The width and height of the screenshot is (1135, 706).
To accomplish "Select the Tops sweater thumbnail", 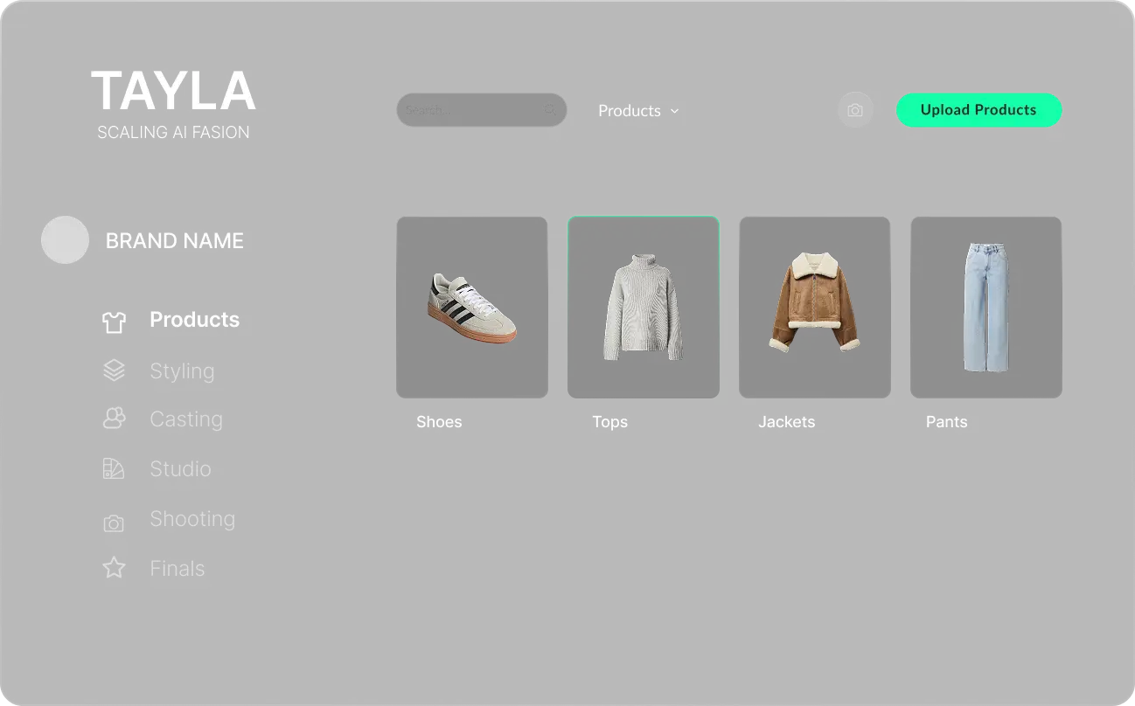I will click(x=644, y=308).
